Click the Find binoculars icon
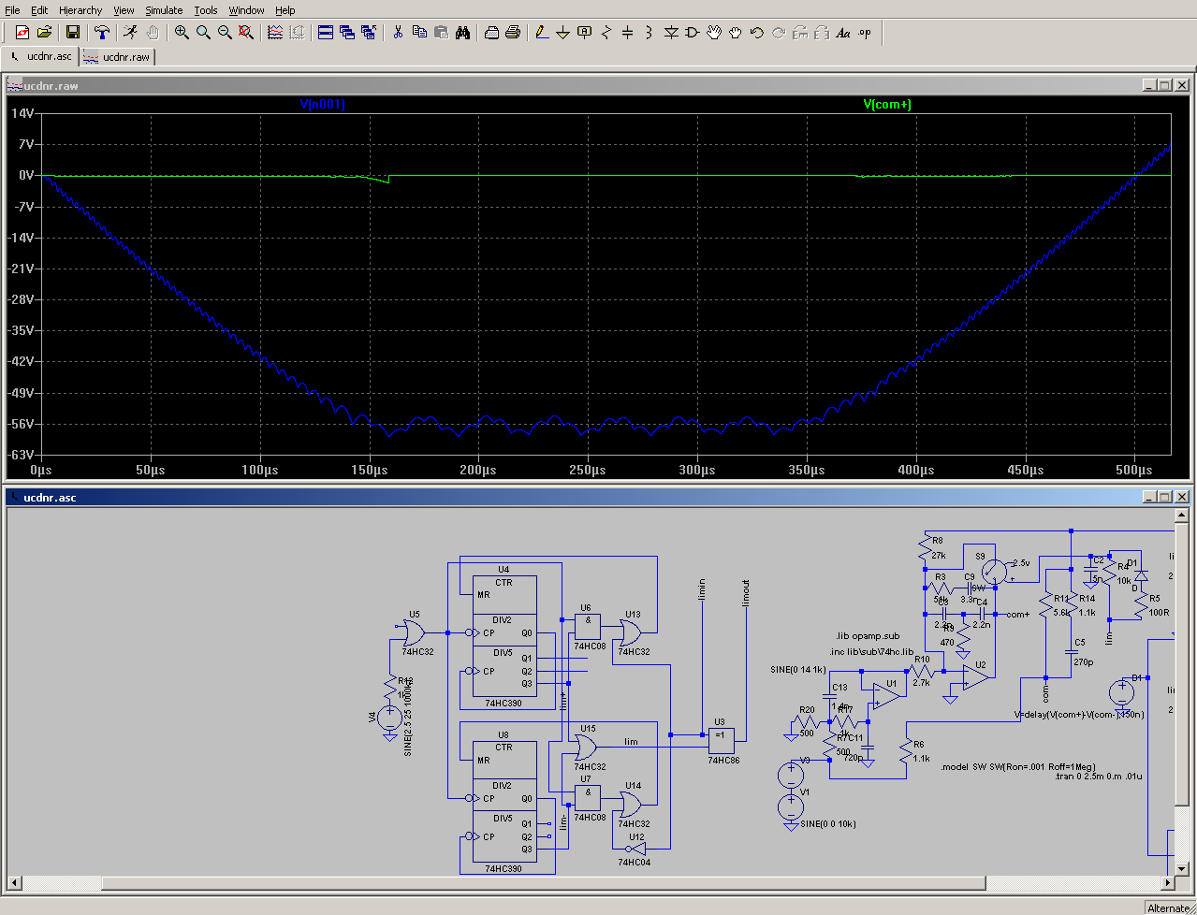The height and width of the screenshot is (915, 1197). (462, 32)
